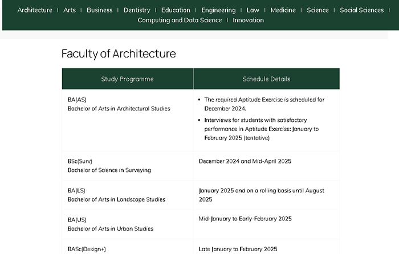399x254 pixels.
Task: Click the Law faculty link
Action: click(253, 10)
